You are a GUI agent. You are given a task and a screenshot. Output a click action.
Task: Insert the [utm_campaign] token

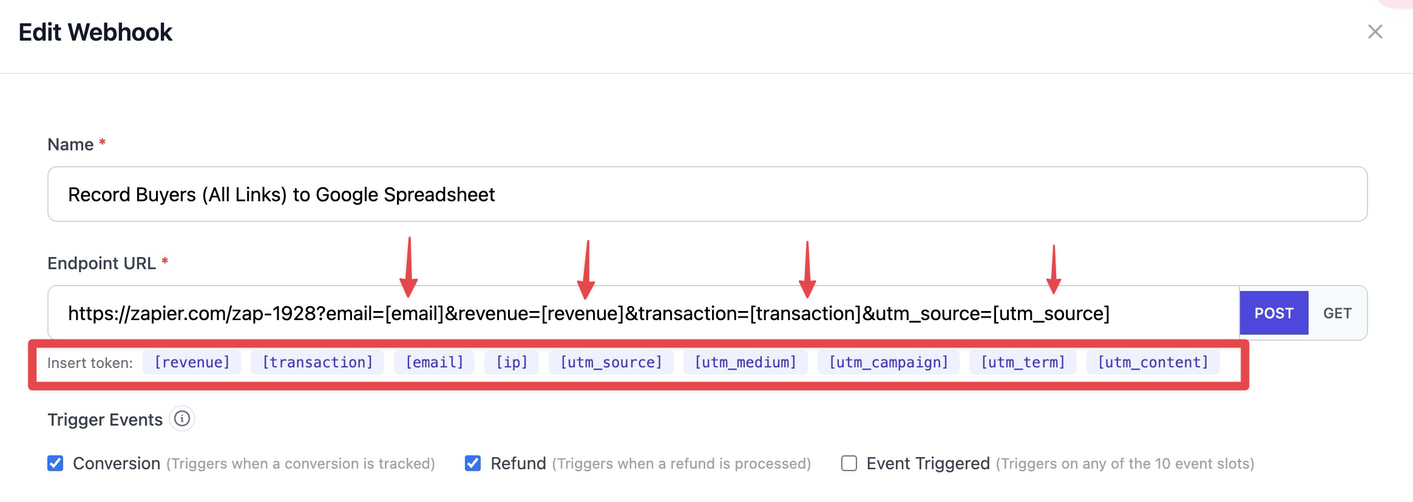click(889, 363)
